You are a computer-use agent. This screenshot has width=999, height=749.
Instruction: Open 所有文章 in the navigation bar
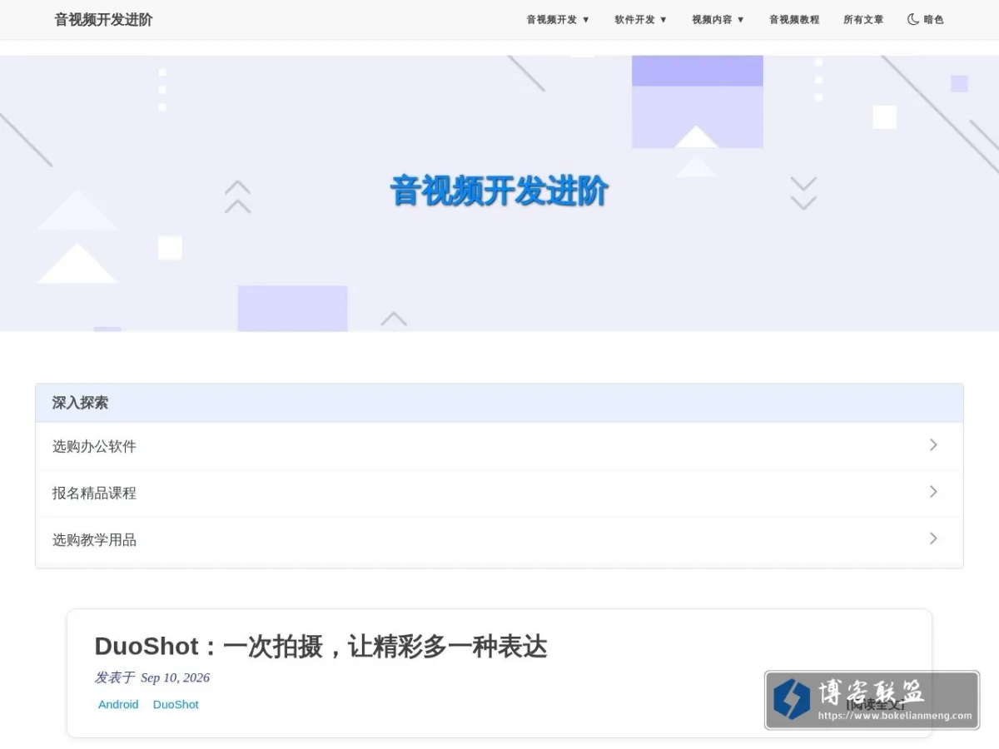[863, 20]
